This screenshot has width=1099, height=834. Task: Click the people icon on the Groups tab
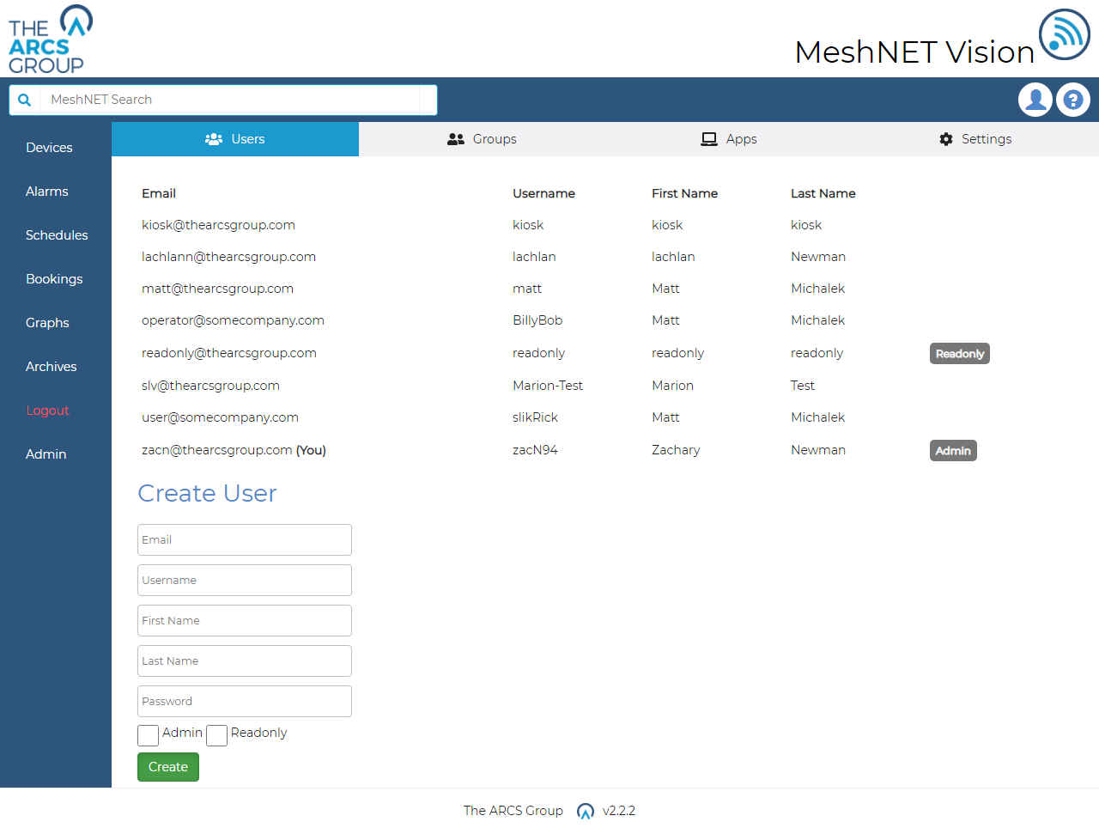pyautogui.click(x=455, y=138)
